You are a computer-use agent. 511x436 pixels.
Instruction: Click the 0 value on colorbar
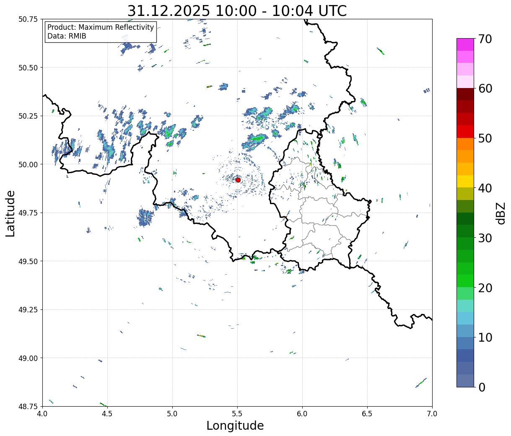(x=482, y=387)
